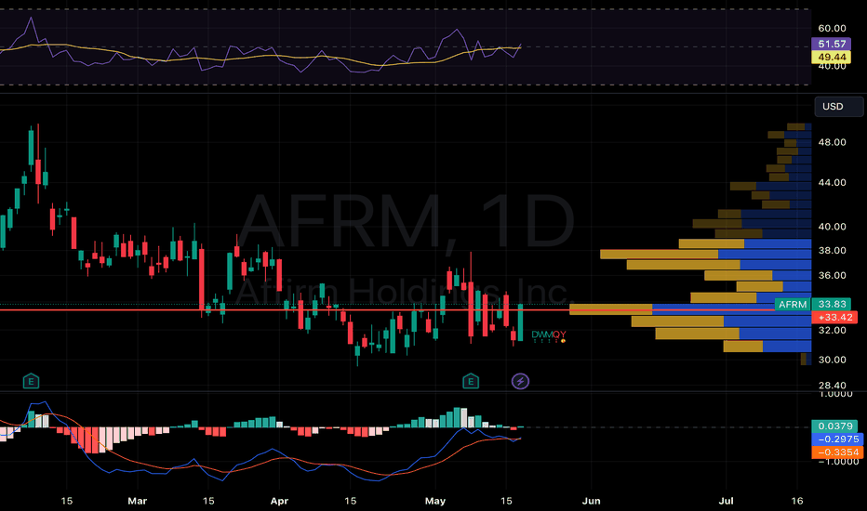The image size is (867, 511).
Task: Select the red +33.42 price line label
Action: coord(834,317)
